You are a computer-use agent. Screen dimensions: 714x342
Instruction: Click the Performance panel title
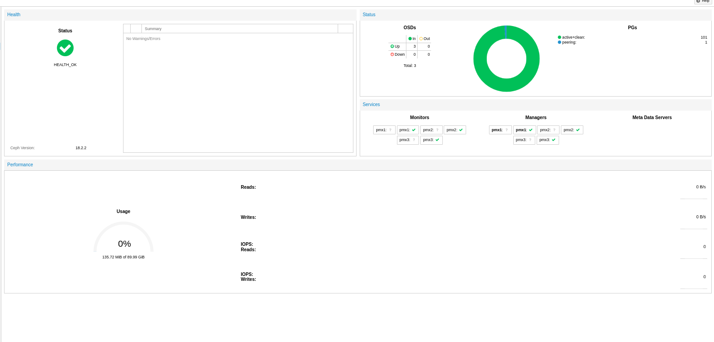(x=20, y=165)
